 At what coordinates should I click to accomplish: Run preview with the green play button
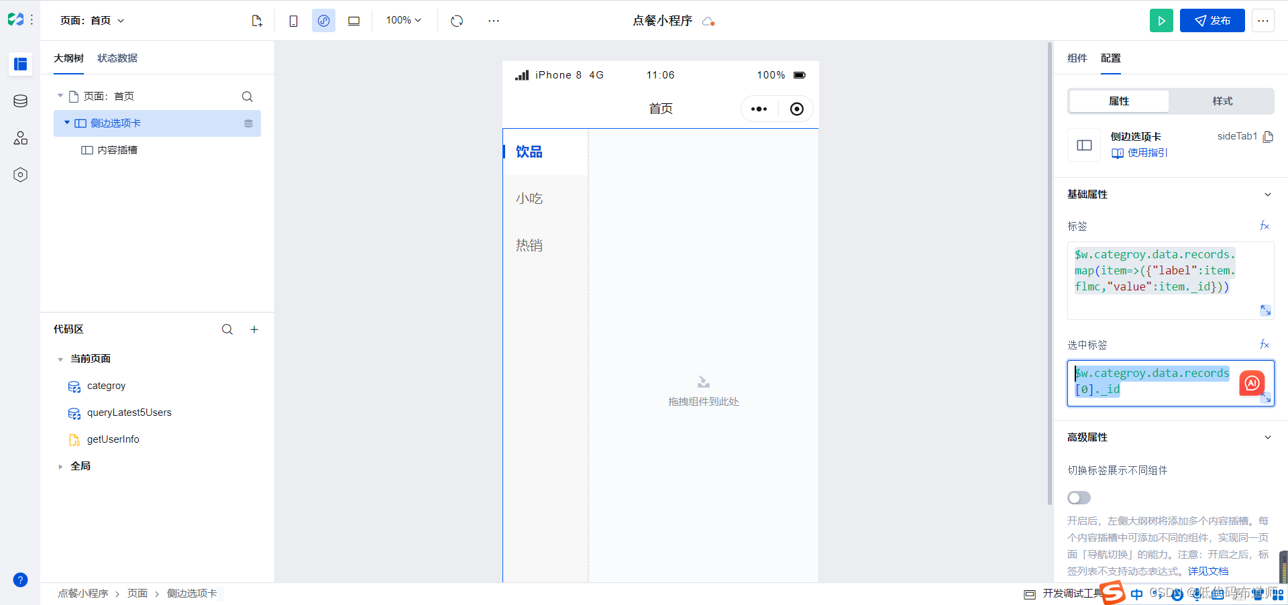[1161, 21]
